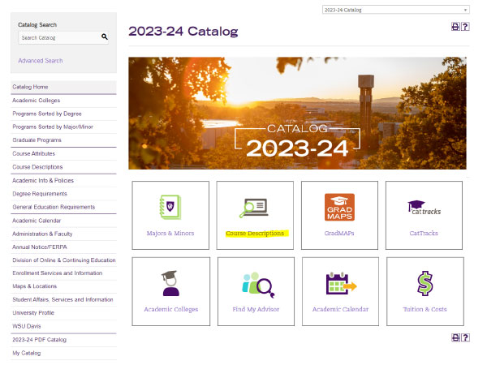The width and height of the screenshot is (487, 378).
Task: Click the search magnifier in Catalog Search
Action: [x=105, y=37]
